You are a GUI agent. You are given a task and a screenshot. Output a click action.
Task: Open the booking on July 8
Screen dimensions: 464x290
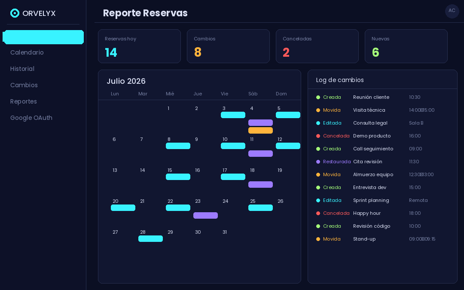click(x=178, y=146)
